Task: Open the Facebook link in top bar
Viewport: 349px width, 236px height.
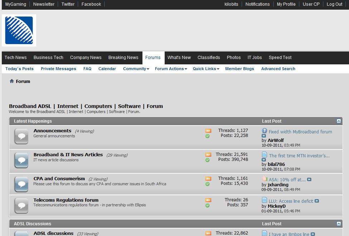Action: coord(91,4)
